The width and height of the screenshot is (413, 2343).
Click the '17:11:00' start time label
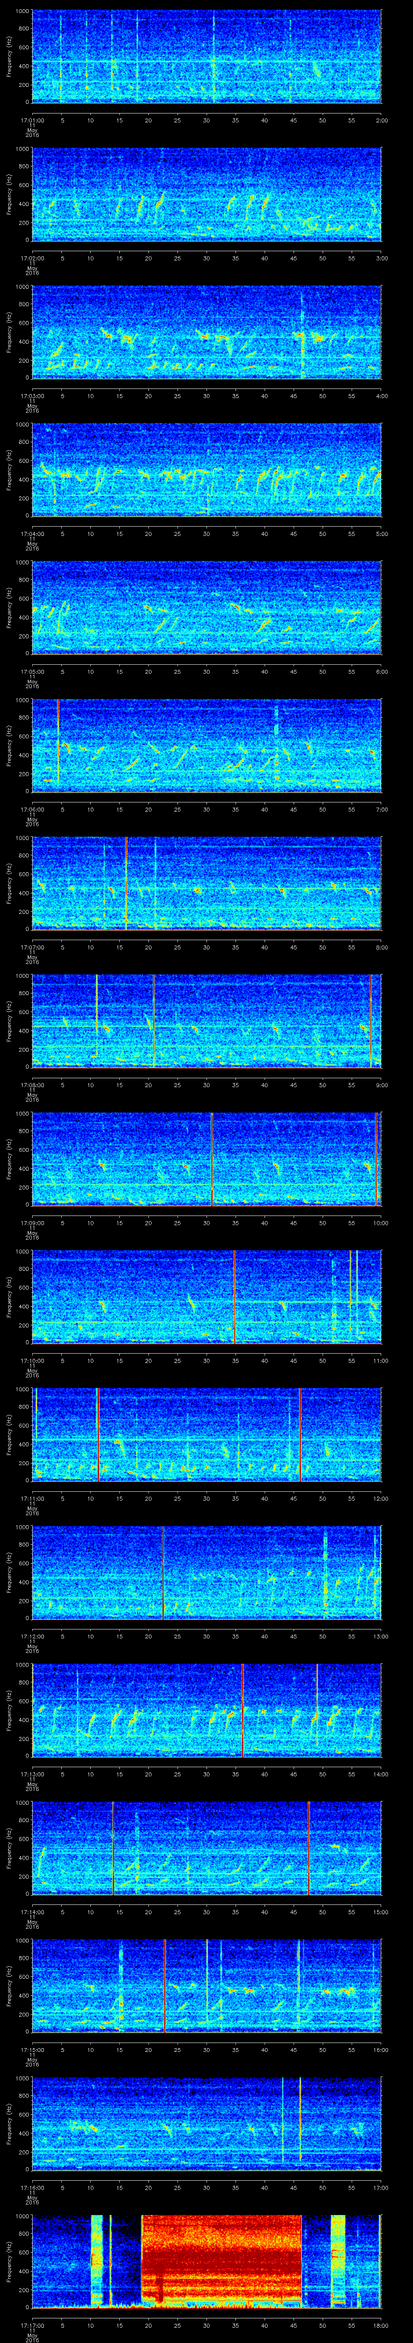point(32,1498)
